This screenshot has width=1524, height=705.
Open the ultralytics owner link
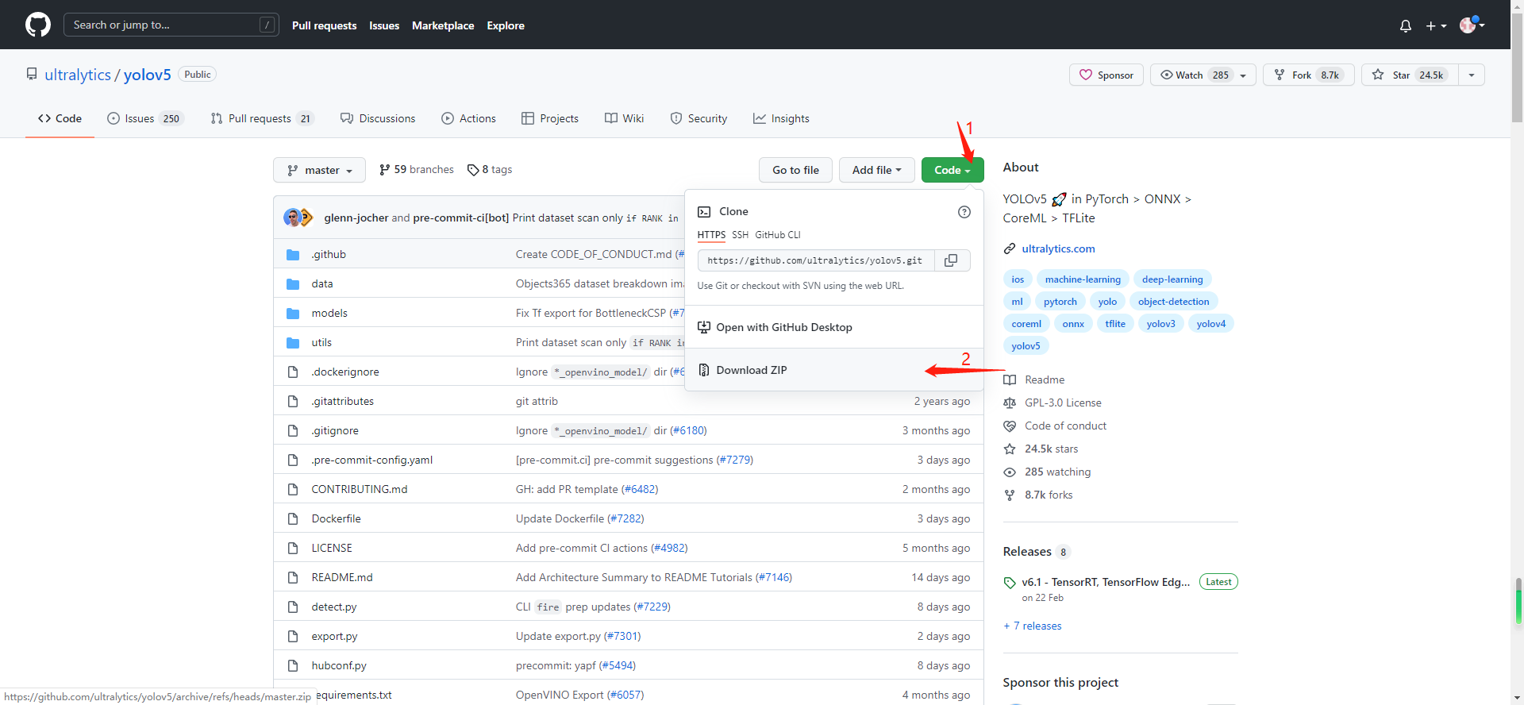[x=78, y=75]
